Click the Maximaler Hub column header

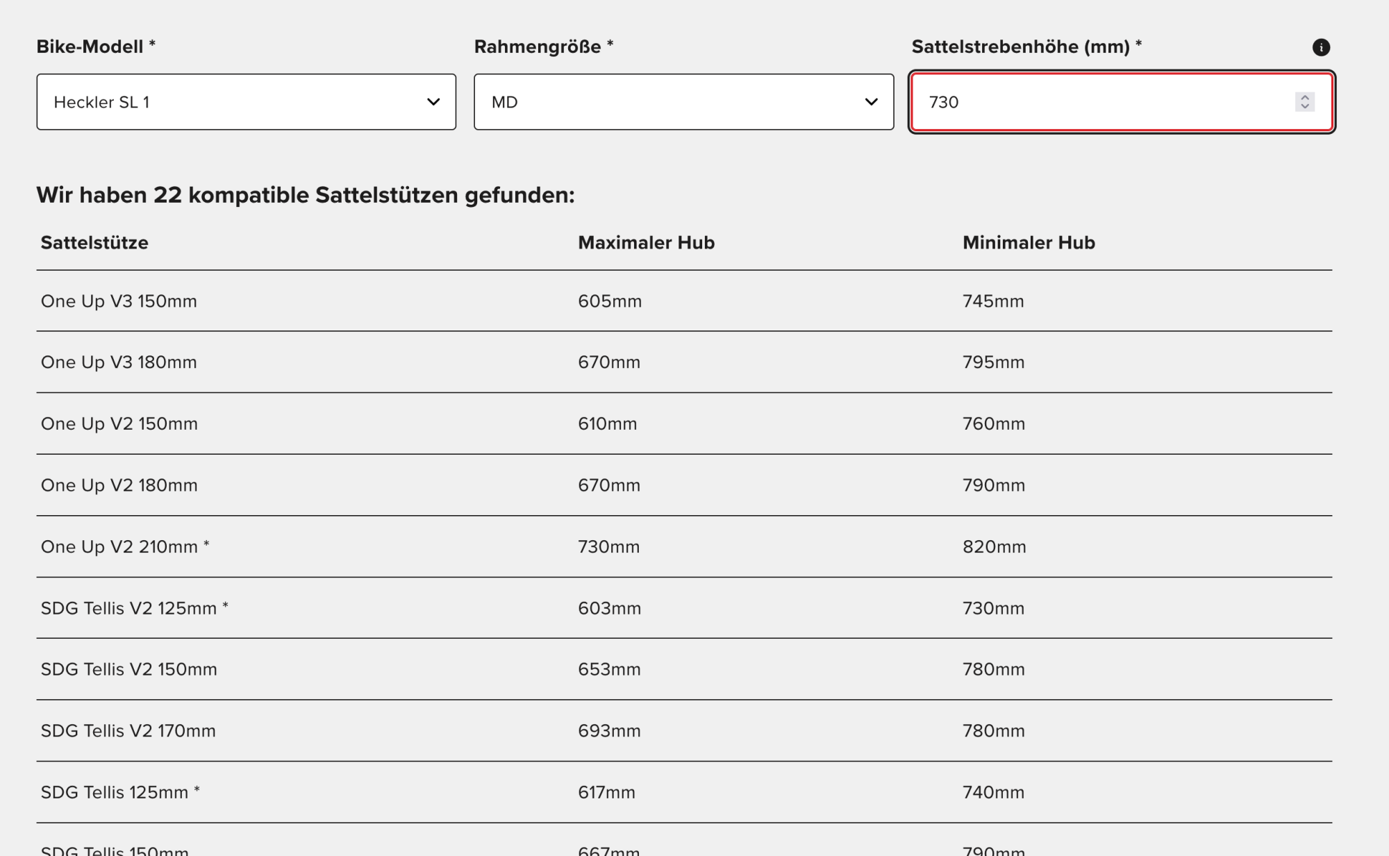coord(647,242)
